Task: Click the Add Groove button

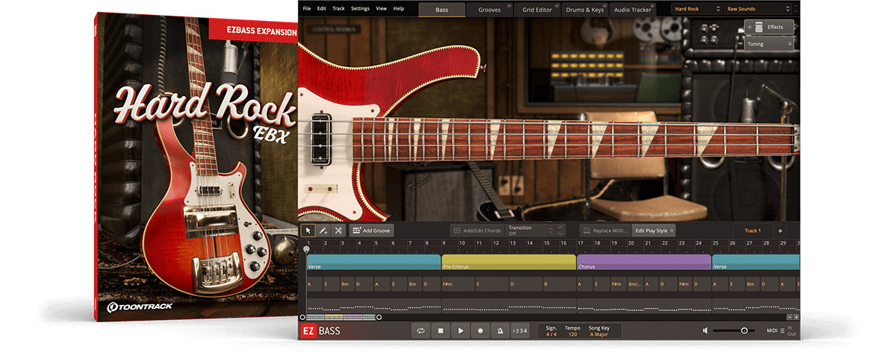Action: [x=371, y=230]
